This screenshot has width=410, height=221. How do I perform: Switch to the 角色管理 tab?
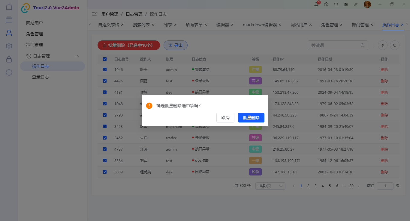tap(330, 25)
